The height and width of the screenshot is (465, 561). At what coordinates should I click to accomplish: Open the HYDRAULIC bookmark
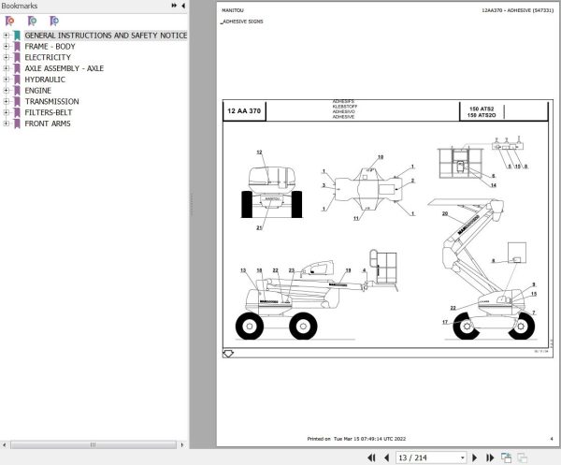point(45,80)
